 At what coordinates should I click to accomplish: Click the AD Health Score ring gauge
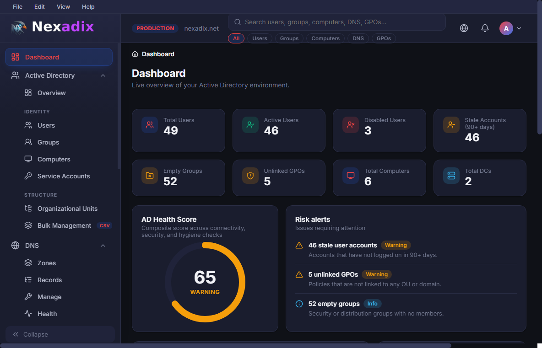pyautogui.click(x=205, y=282)
